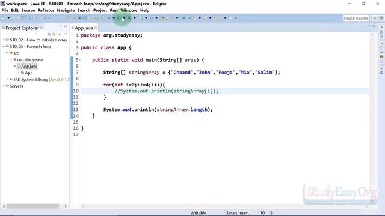Open the Run button dropdown arrow

coord(124,18)
